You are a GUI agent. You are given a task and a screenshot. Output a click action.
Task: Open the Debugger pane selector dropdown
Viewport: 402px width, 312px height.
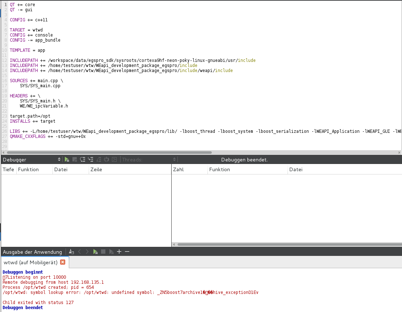[x=32, y=160]
